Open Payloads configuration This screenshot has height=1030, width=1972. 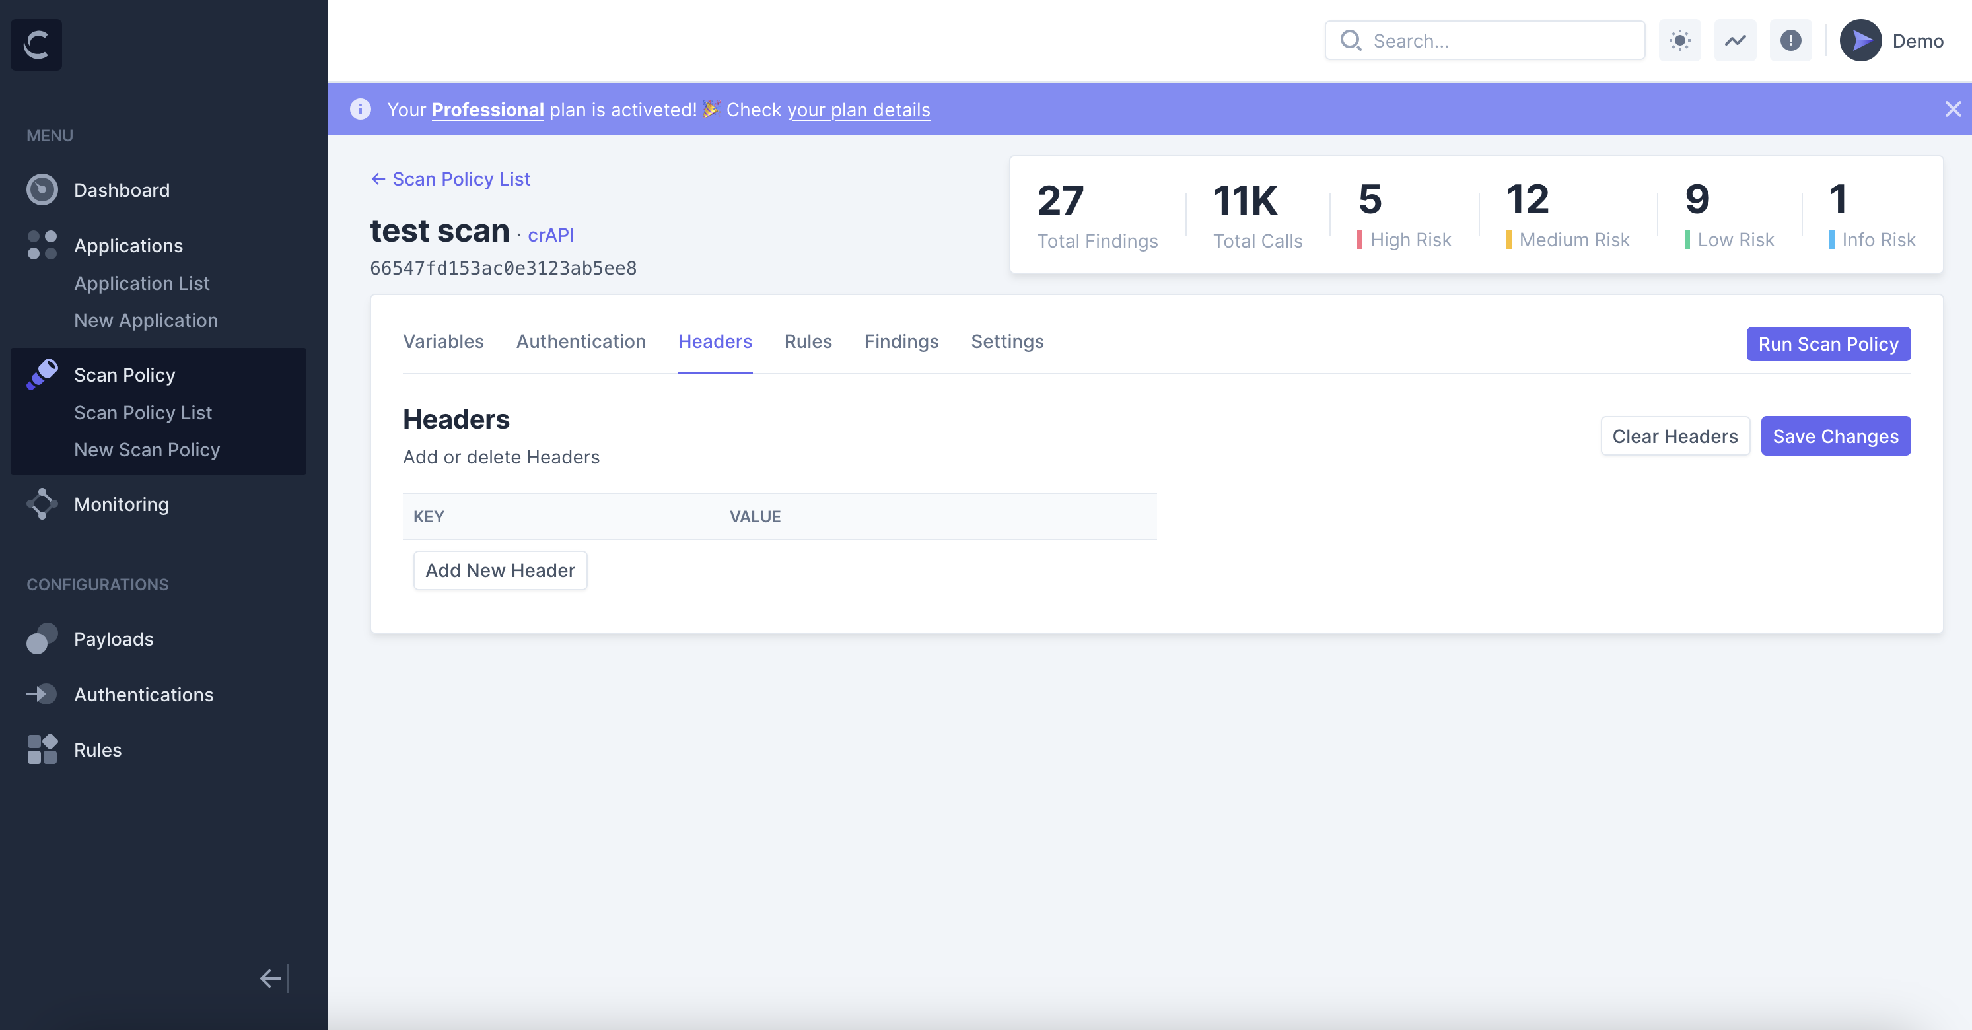point(114,639)
